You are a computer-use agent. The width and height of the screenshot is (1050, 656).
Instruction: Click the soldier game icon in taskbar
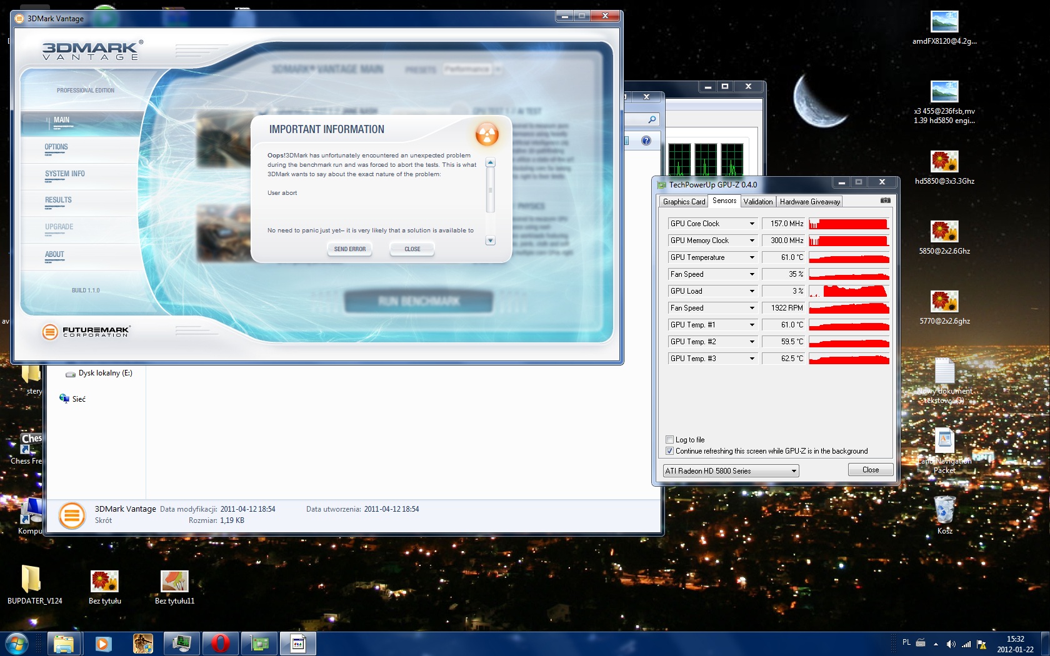coord(142,644)
